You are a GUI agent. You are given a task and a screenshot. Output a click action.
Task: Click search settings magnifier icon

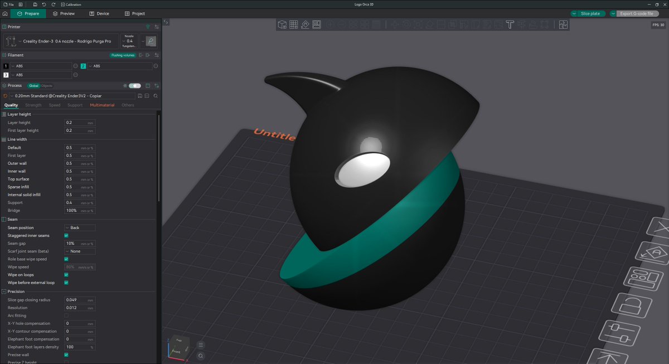click(x=156, y=96)
